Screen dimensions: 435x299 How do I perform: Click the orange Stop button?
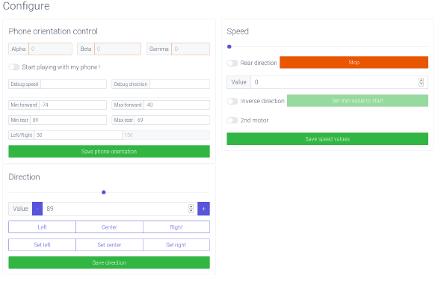click(x=354, y=62)
